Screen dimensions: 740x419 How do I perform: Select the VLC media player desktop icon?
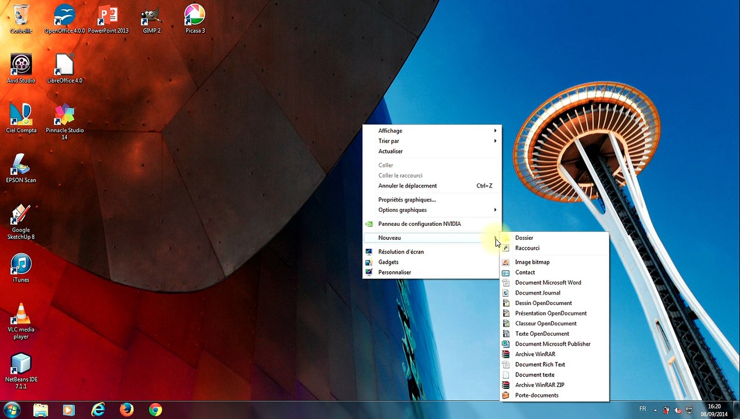click(x=21, y=321)
